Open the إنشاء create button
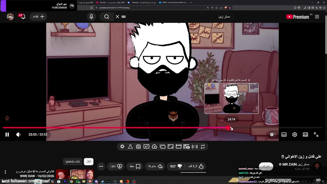Screen dimensions: 327x184 coord(39,17)
